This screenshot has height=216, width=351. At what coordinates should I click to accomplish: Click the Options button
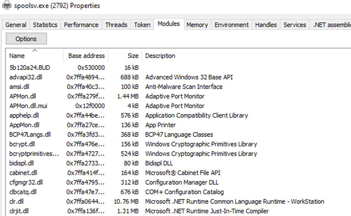pos(26,39)
